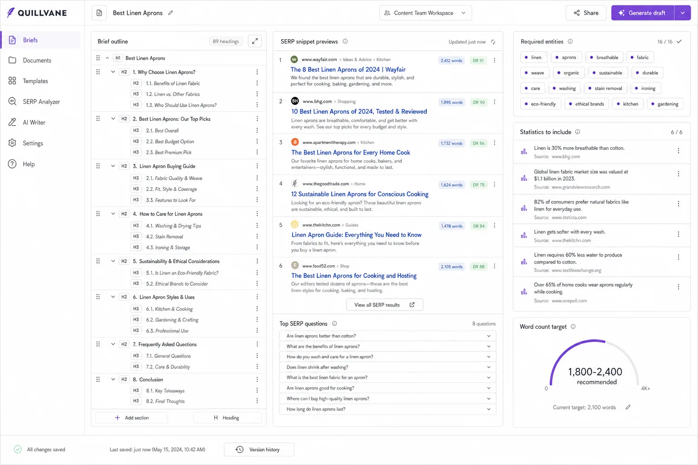Expand 'Does linen shrink after washing?' question

click(x=388, y=367)
